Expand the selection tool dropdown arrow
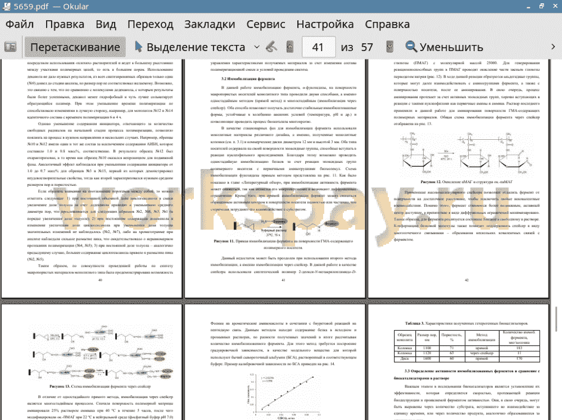 (257, 47)
